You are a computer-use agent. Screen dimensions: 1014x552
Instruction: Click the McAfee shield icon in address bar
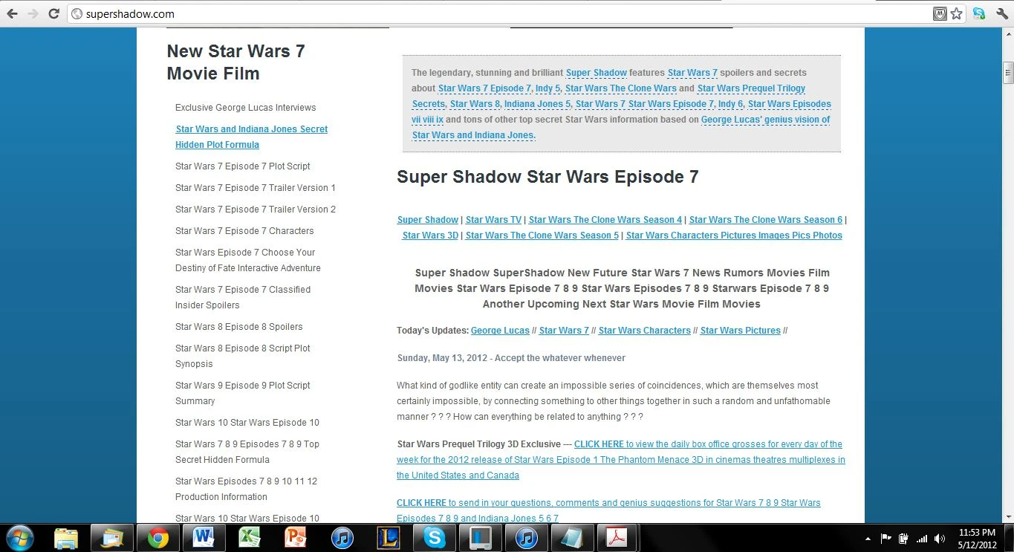940,13
